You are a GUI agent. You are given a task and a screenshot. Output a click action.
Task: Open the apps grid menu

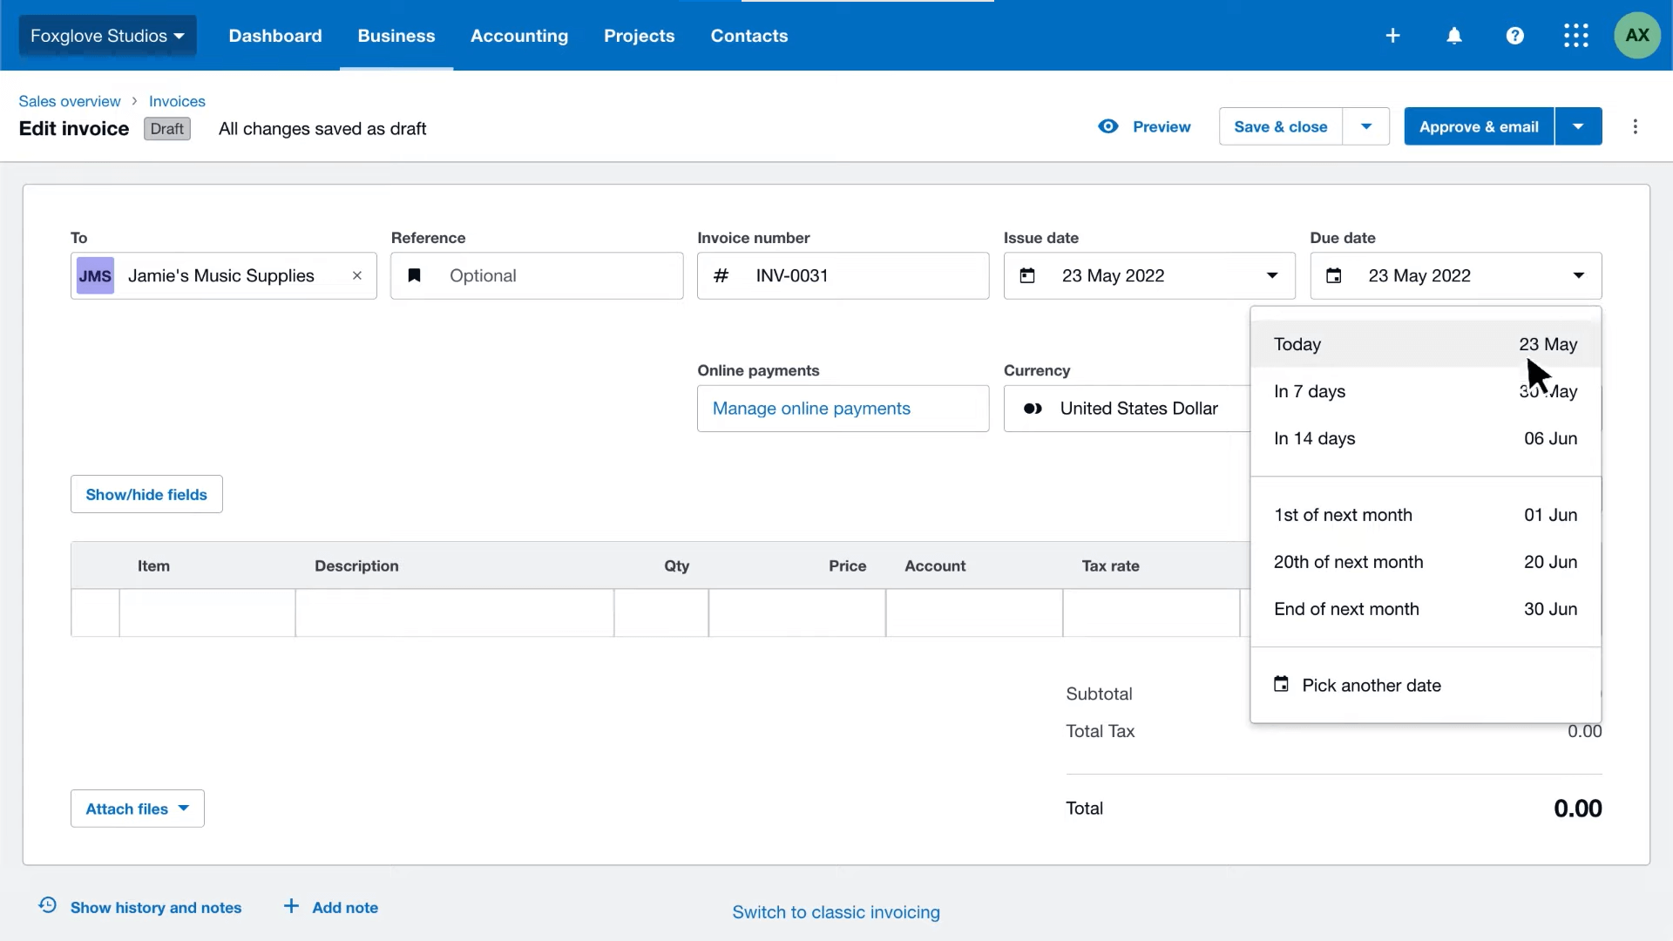(1575, 36)
